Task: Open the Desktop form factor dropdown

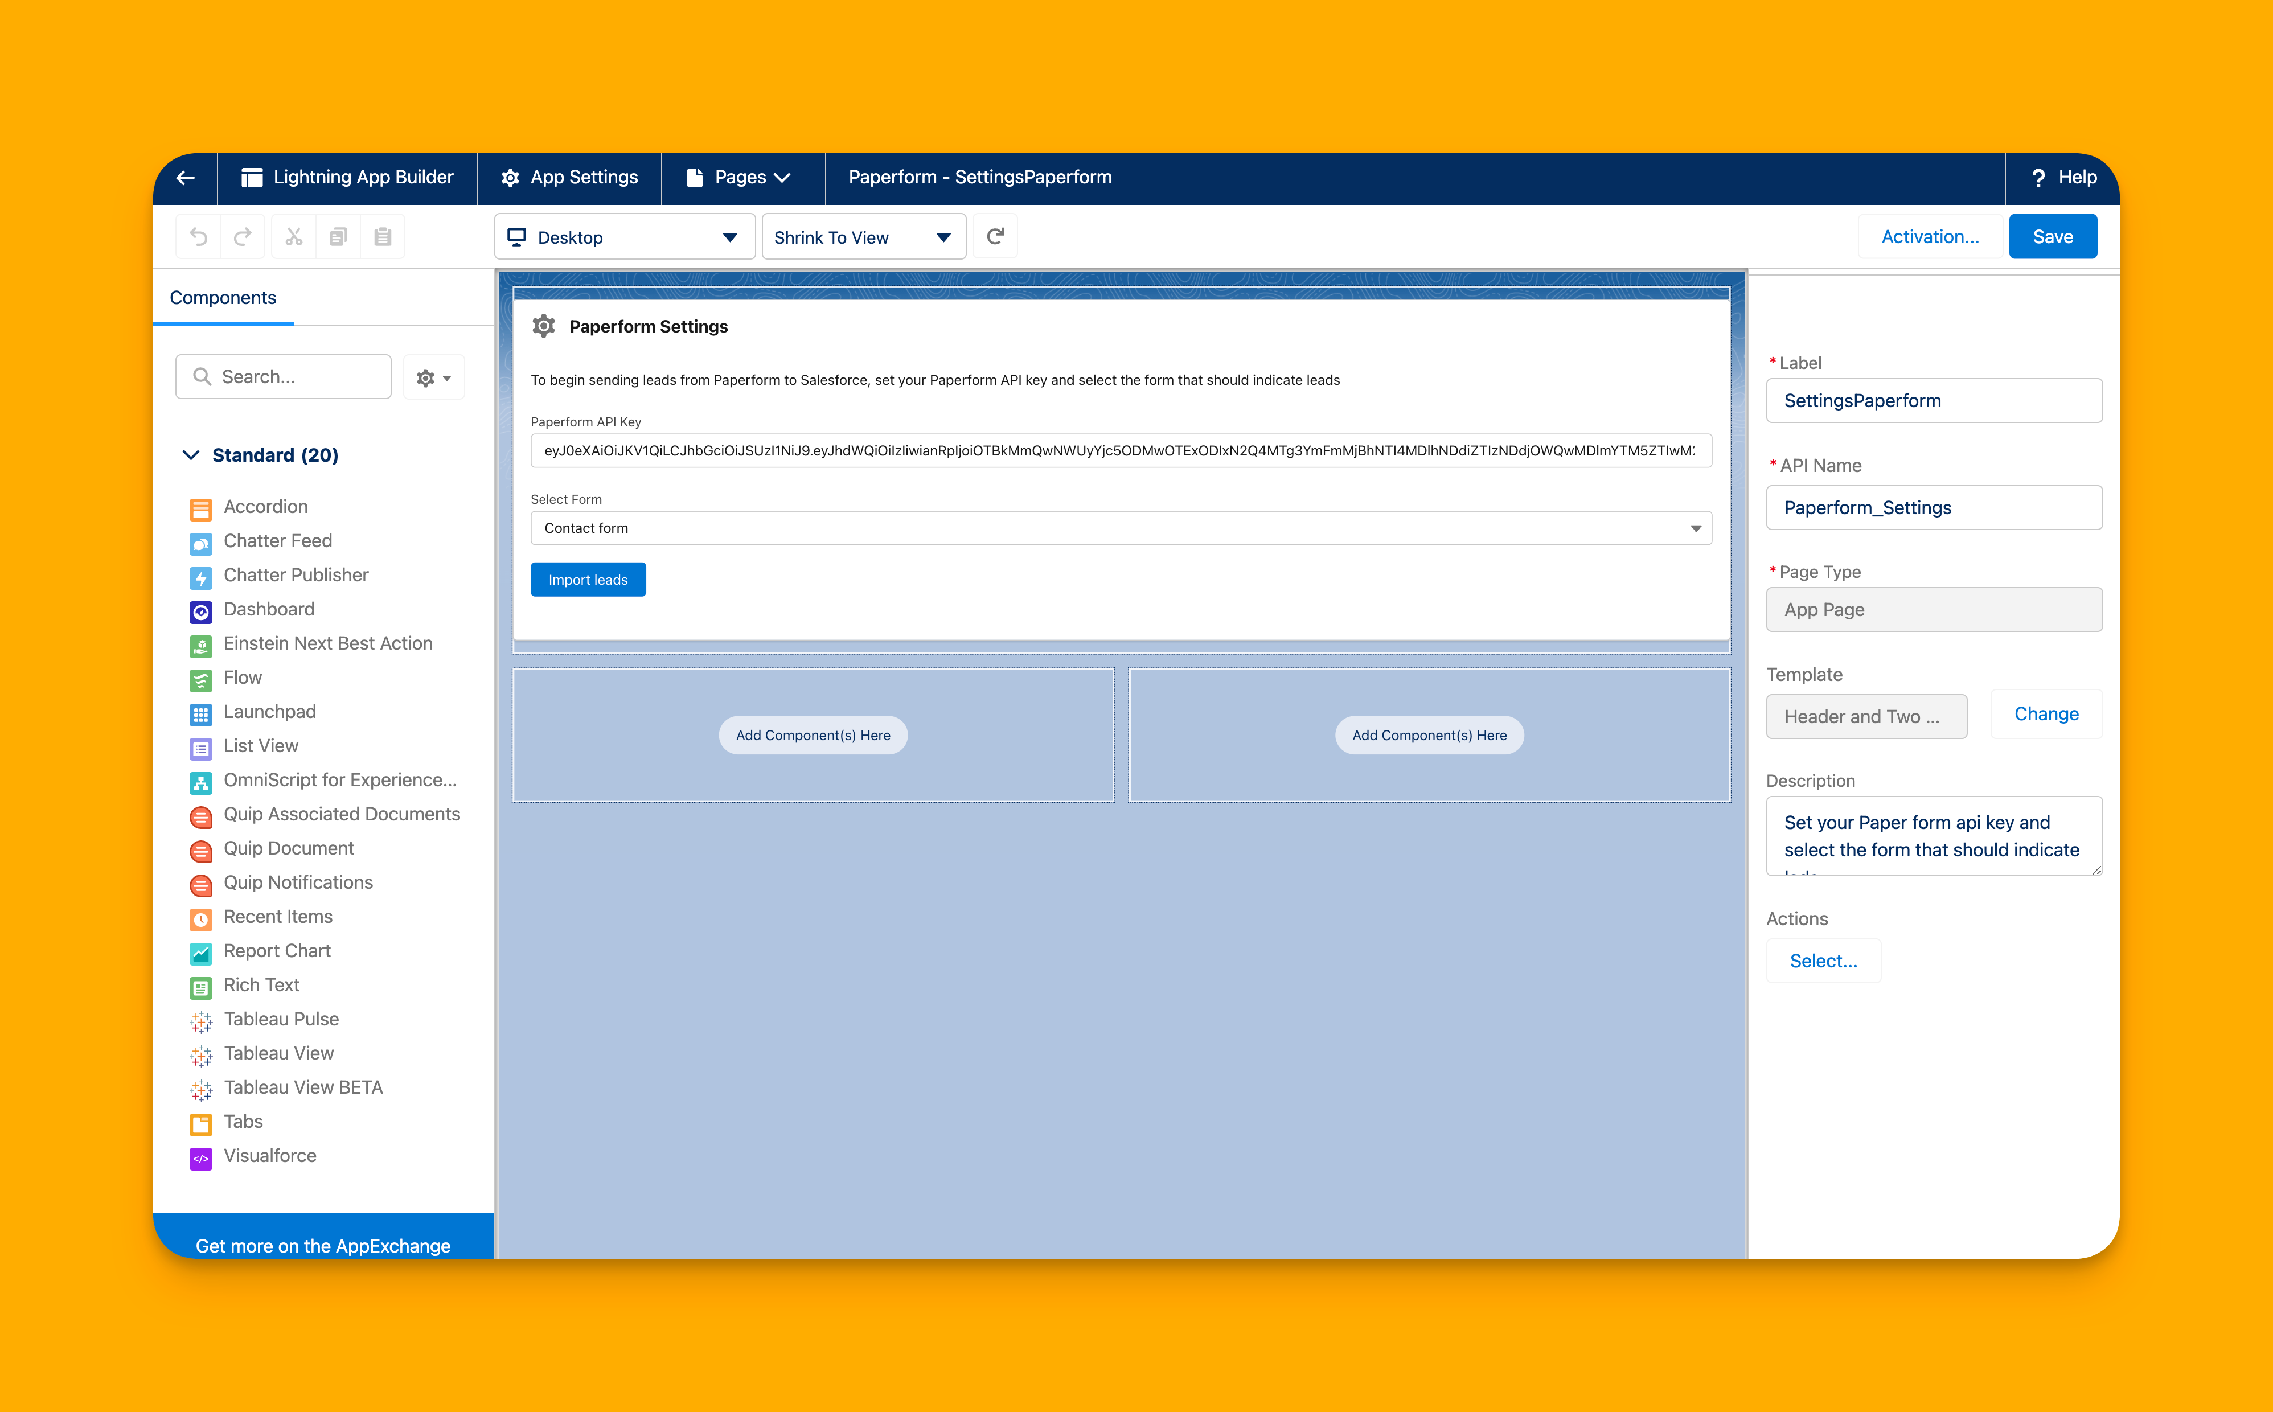Action: click(624, 237)
